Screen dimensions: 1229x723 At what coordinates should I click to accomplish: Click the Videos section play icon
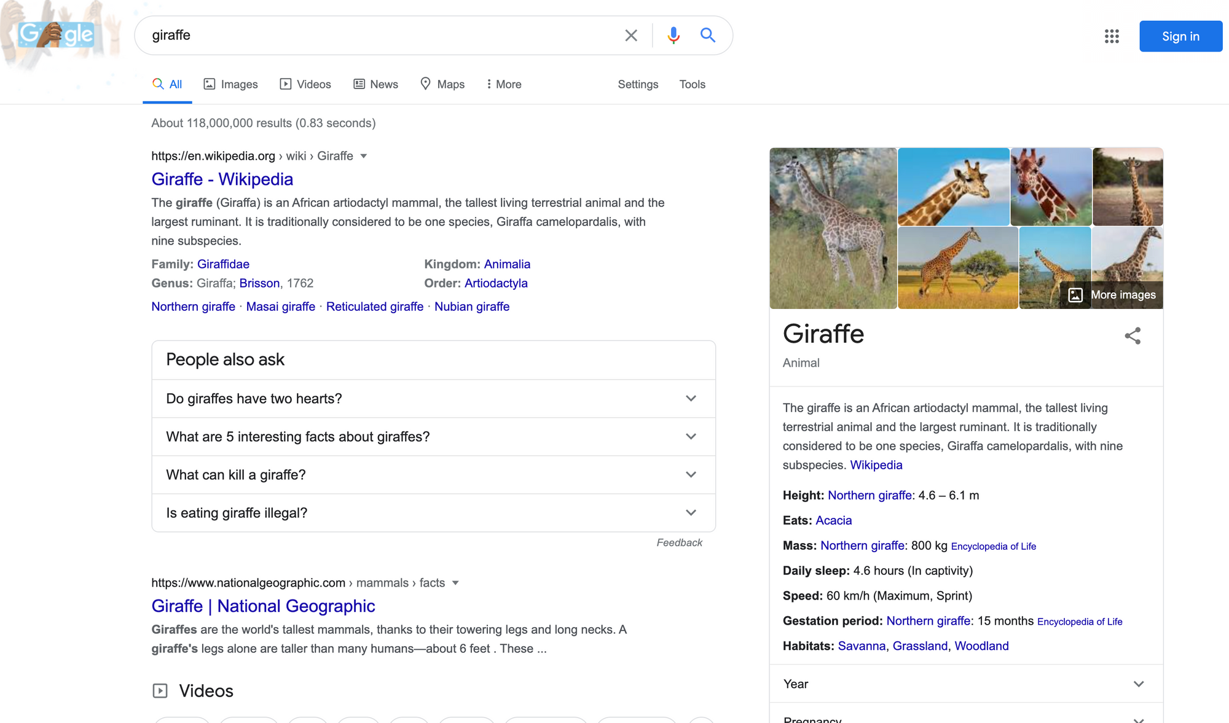click(x=160, y=691)
